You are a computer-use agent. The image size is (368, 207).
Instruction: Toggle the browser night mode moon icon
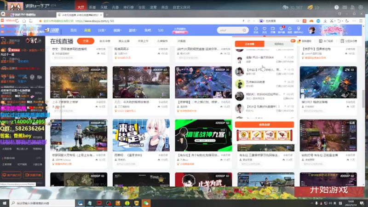pyautogui.click(x=347, y=21)
